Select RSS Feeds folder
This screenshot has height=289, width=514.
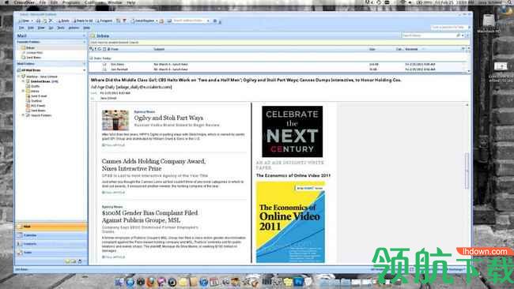pos(36,106)
